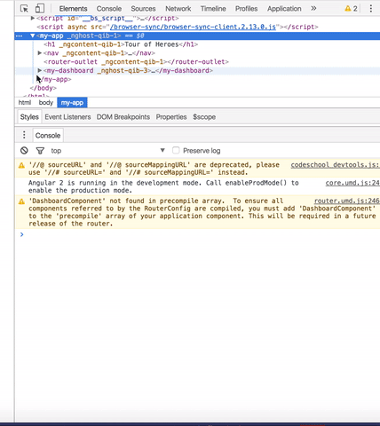The height and width of the screenshot is (426, 380).
Task: Click the sourceMappingURL deprecated warning text
Action: coord(154,169)
